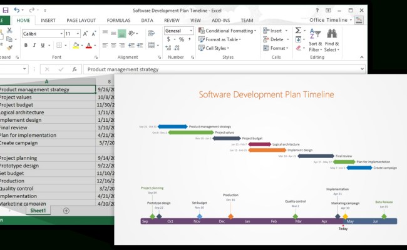The width and height of the screenshot is (407, 250).
Task: Apply Percent Style format
Action: (182, 39)
